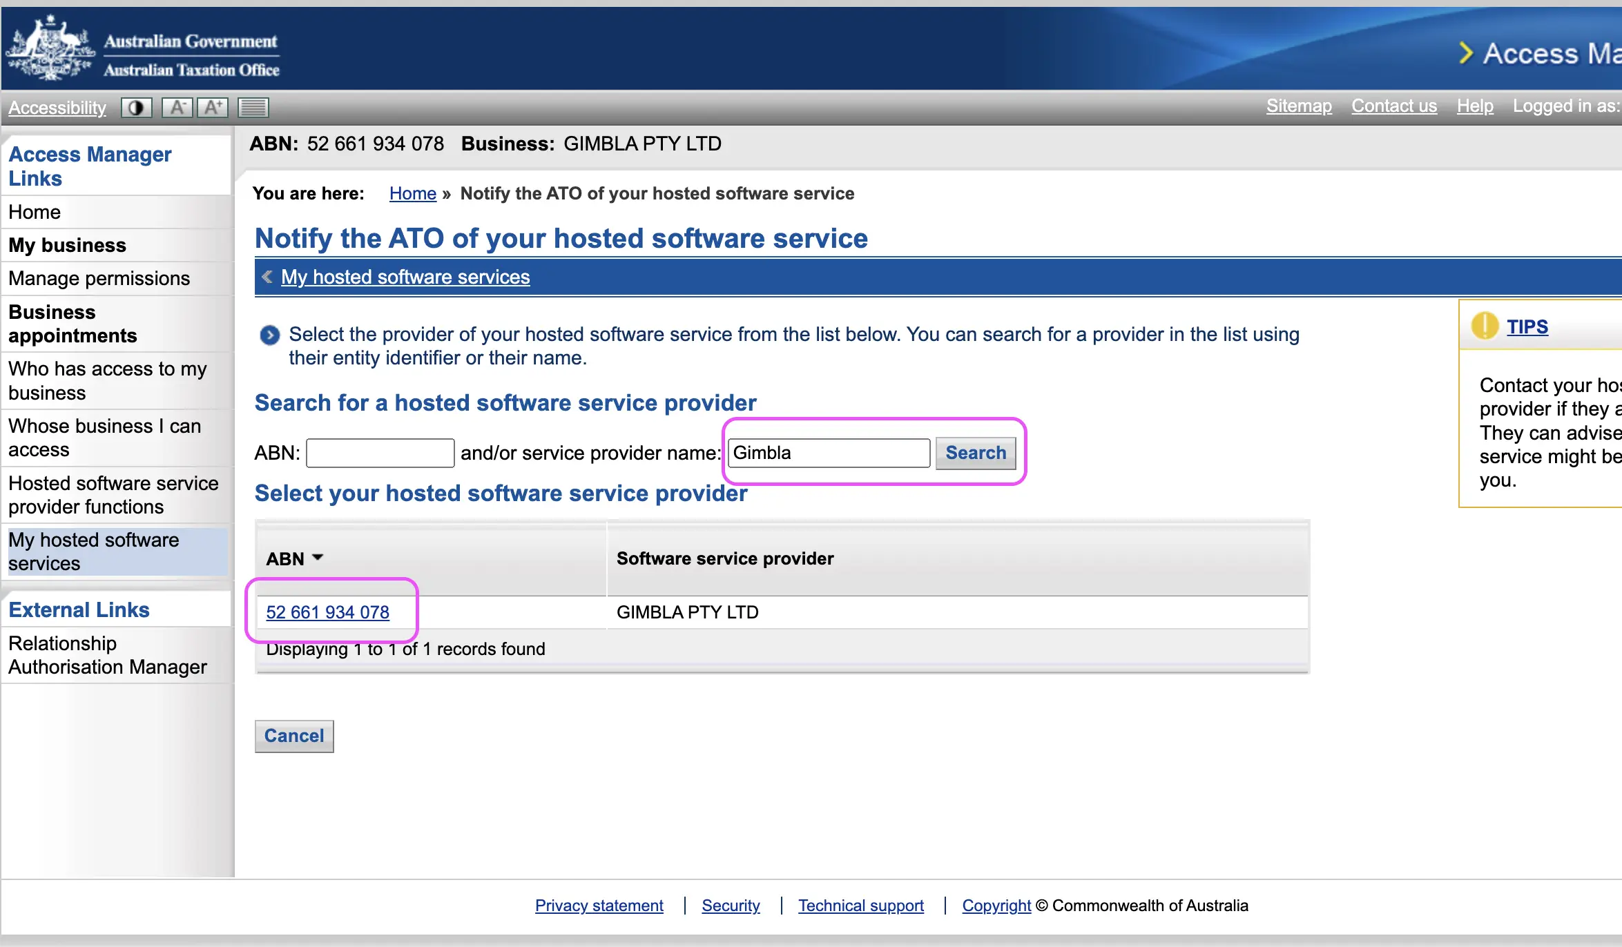The width and height of the screenshot is (1622, 947).
Task: Click Contact us in top navigation
Action: pos(1394,106)
